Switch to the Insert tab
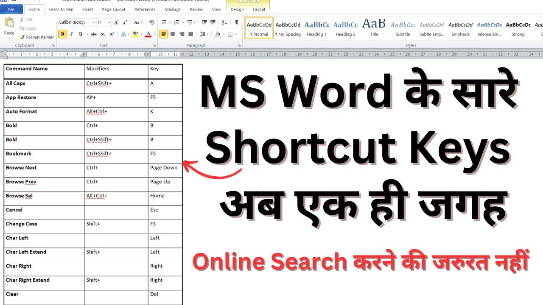This screenshot has width=543, height=305. pos(88,9)
